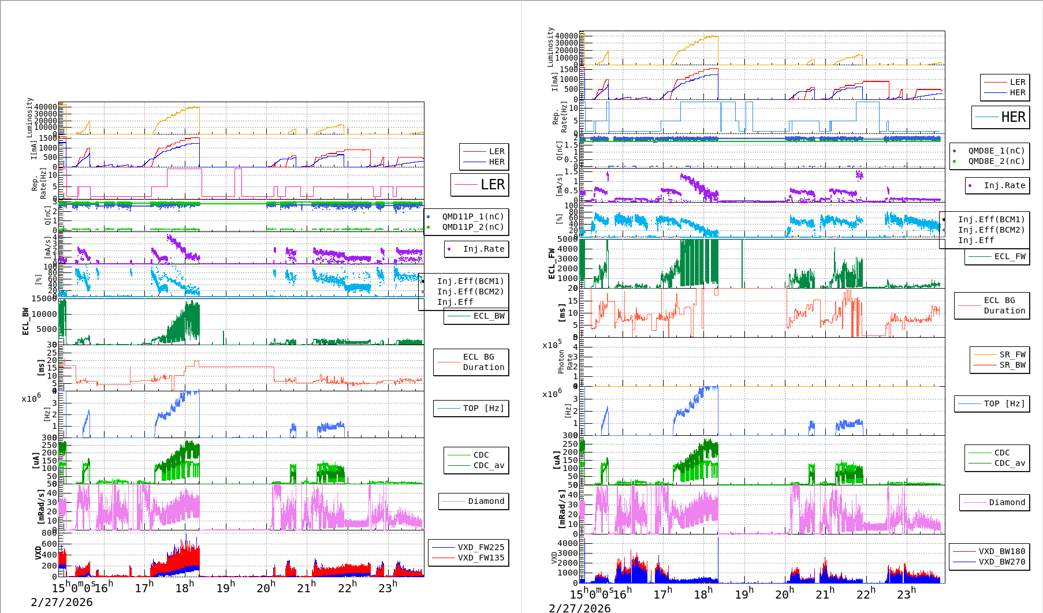Click the large LER ring label box
1043x613 pixels.
480,185
